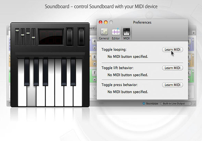Expand the dropdown arrow under key R pad
This screenshot has width=202, height=141.
coord(94,64)
